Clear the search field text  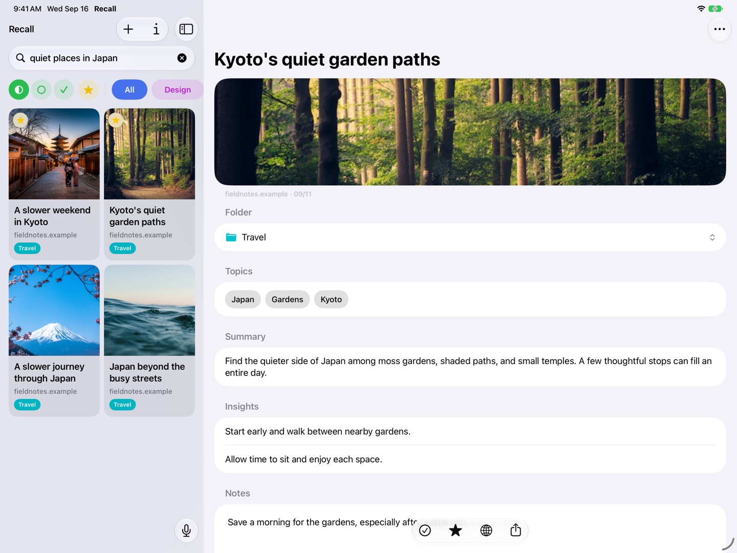(182, 58)
